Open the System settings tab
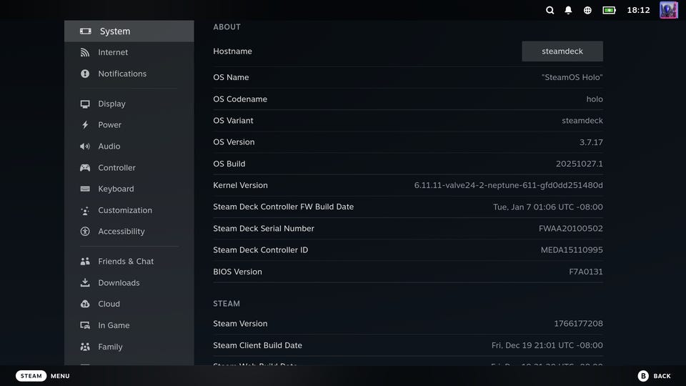The image size is (686, 386). tap(129, 31)
